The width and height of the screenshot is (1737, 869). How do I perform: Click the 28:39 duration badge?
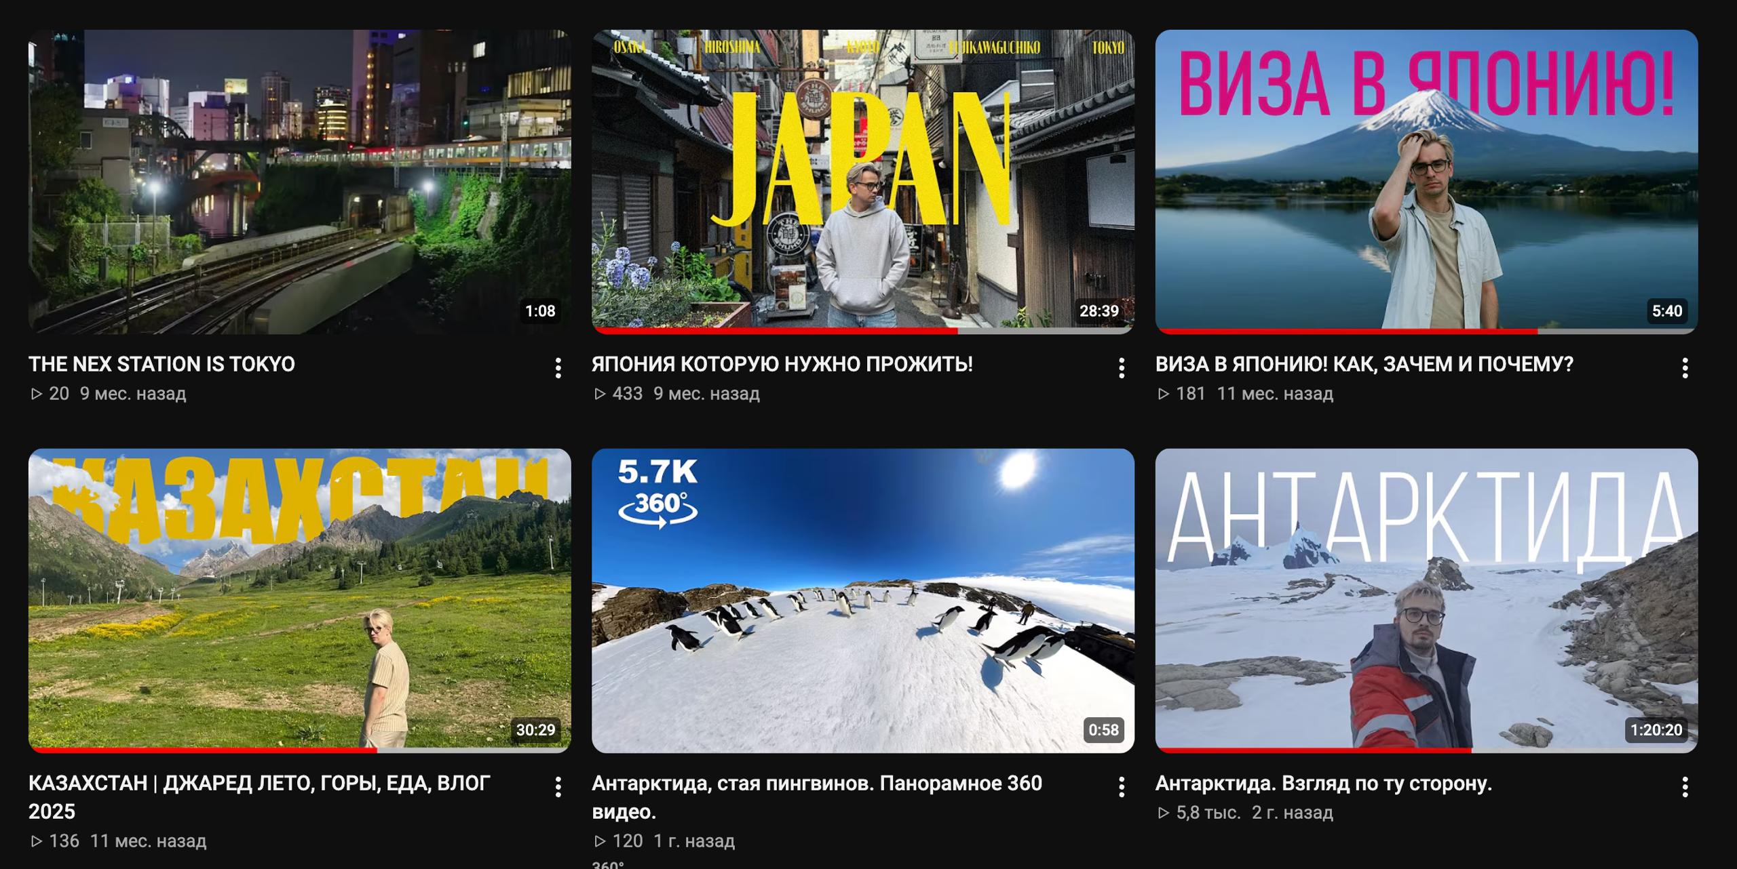1099,311
